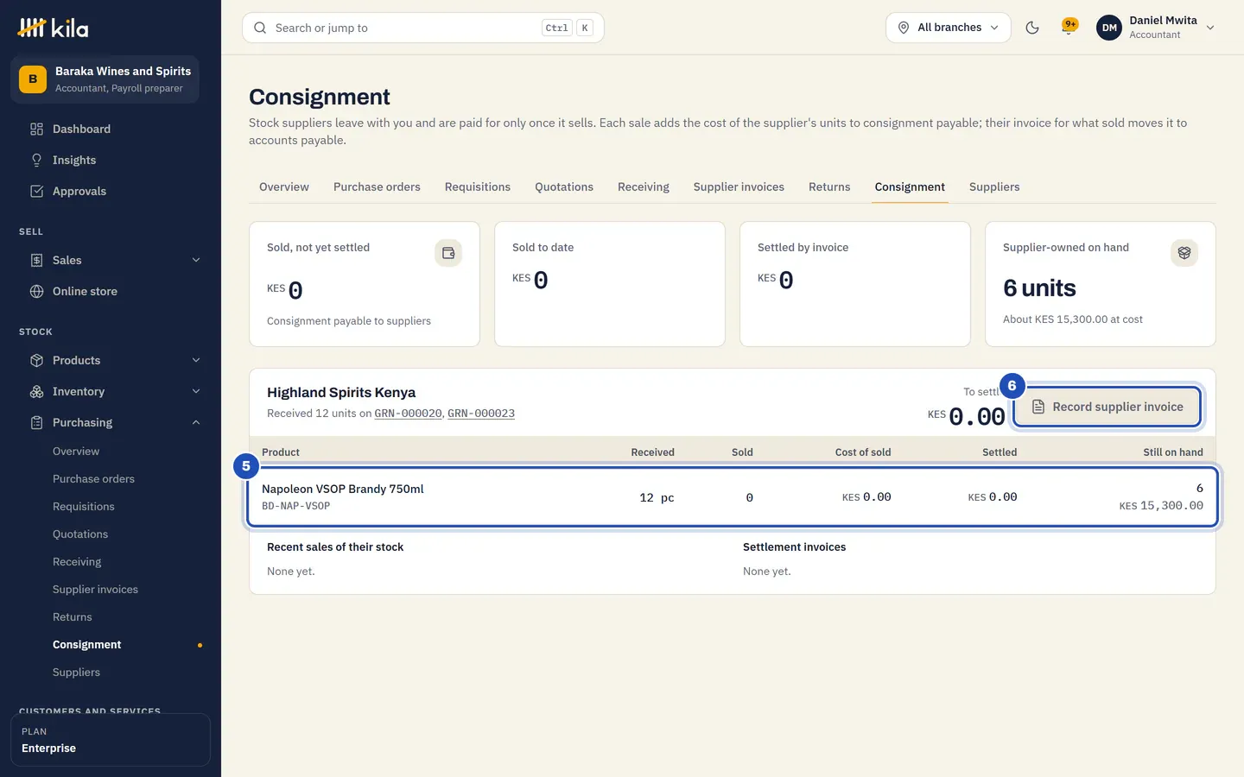Open the notifications bell
1244x777 pixels.
(1069, 28)
